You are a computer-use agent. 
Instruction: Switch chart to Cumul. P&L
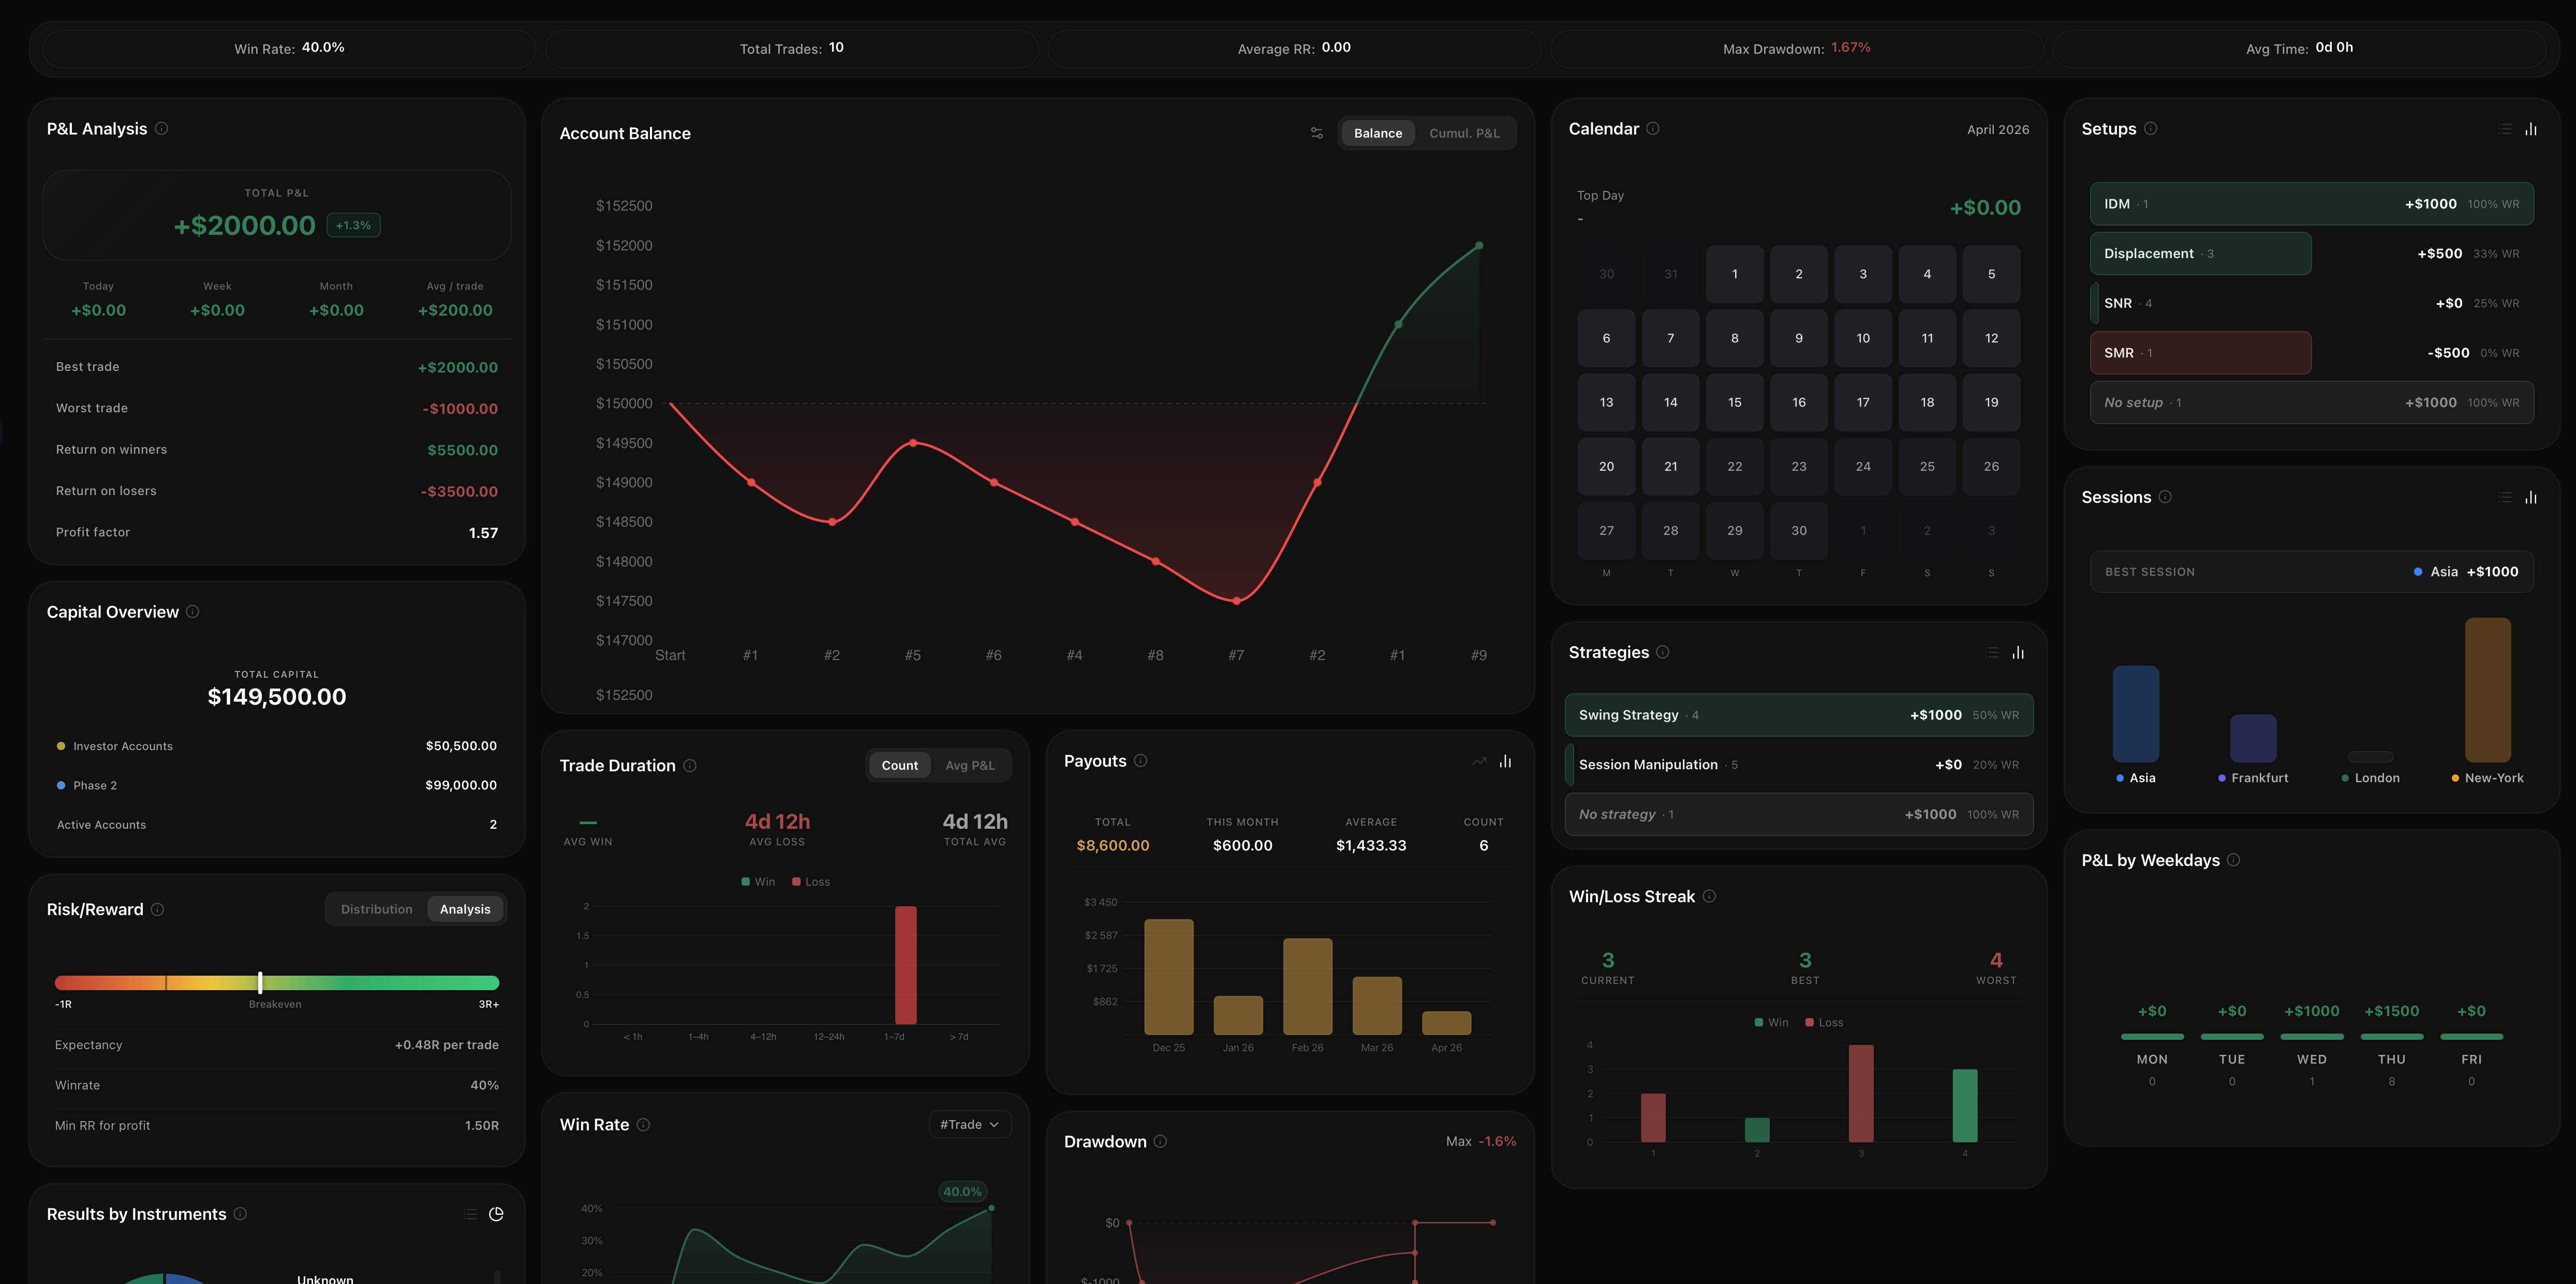[1464, 133]
